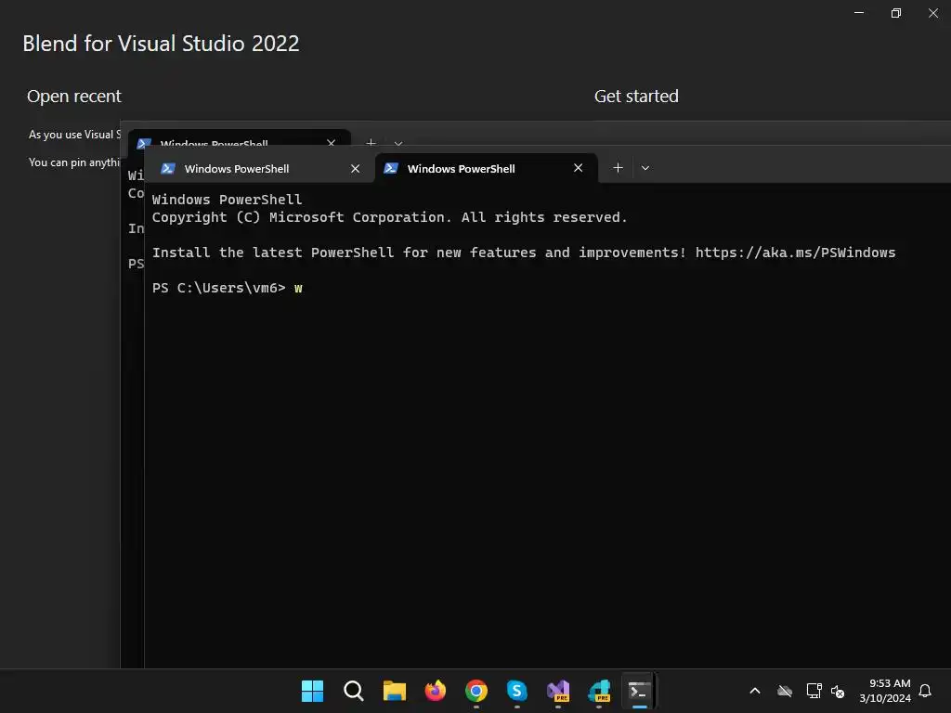This screenshot has height=713, width=951.
Task: Click 'Get started' heading in Blend
Action: tap(636, 96)
